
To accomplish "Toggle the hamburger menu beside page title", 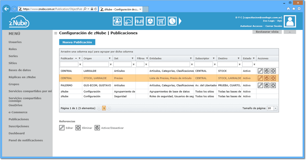I will click(x=56, y=33).
